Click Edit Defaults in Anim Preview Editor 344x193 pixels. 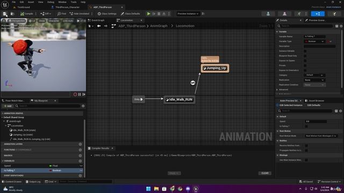[x=314, y=105]
